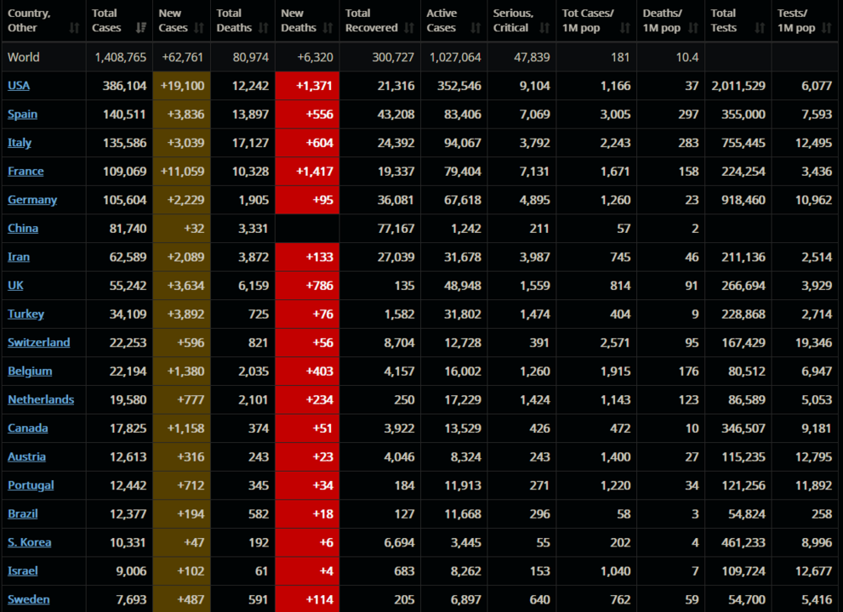Select Spain total deaths value 13,897

point(250,114)
